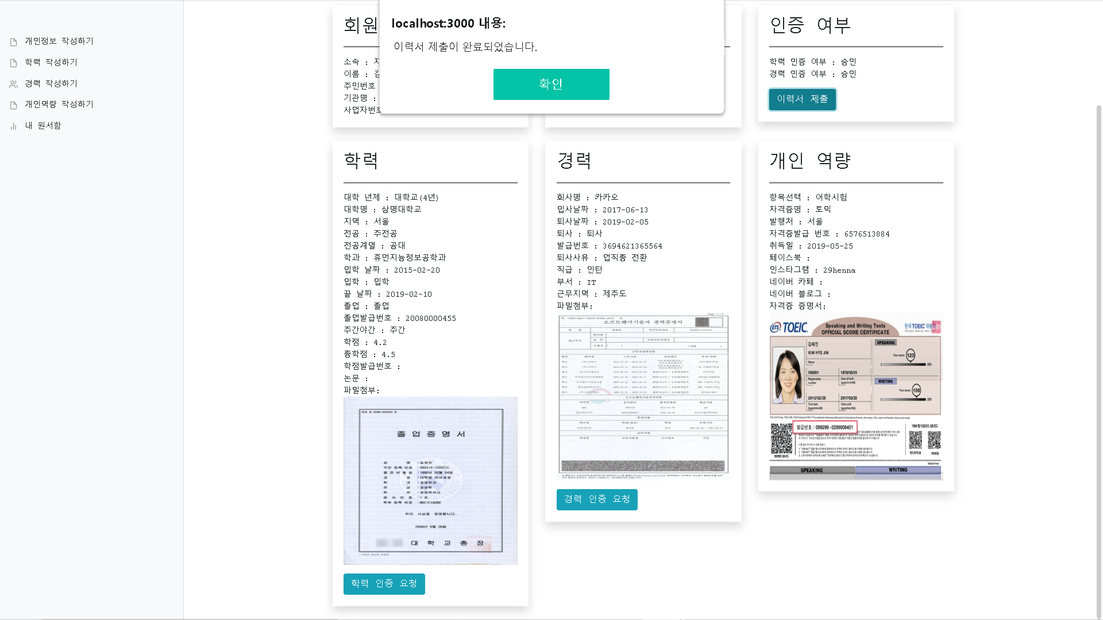
Task: Select 개인역량 작성하기 sidebar item
Action: [59, 104]
